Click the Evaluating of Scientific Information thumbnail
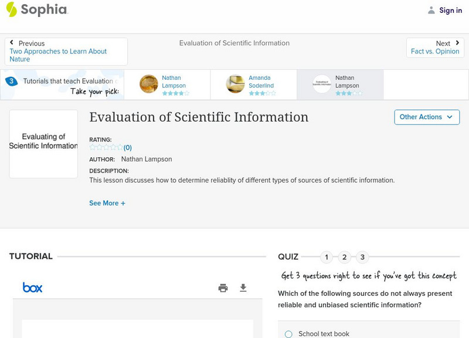This screenshot has width=469, height=338. tap(43, 144)
